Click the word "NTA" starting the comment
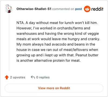The width and height of the screenshot is (108, 97). [x=20, y=23]
